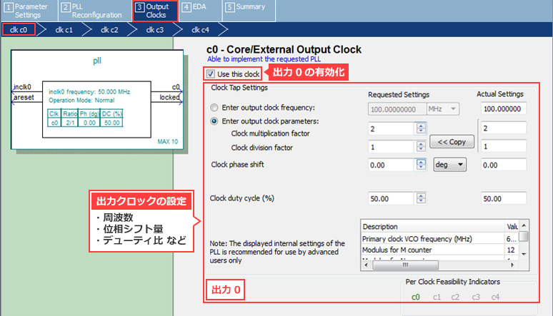Click the requested clock duty cycle field
The image size is (553, 316).
coord(391,198)
